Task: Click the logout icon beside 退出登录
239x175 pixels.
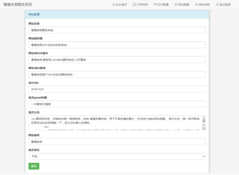Action: click(x=217, y=4)
